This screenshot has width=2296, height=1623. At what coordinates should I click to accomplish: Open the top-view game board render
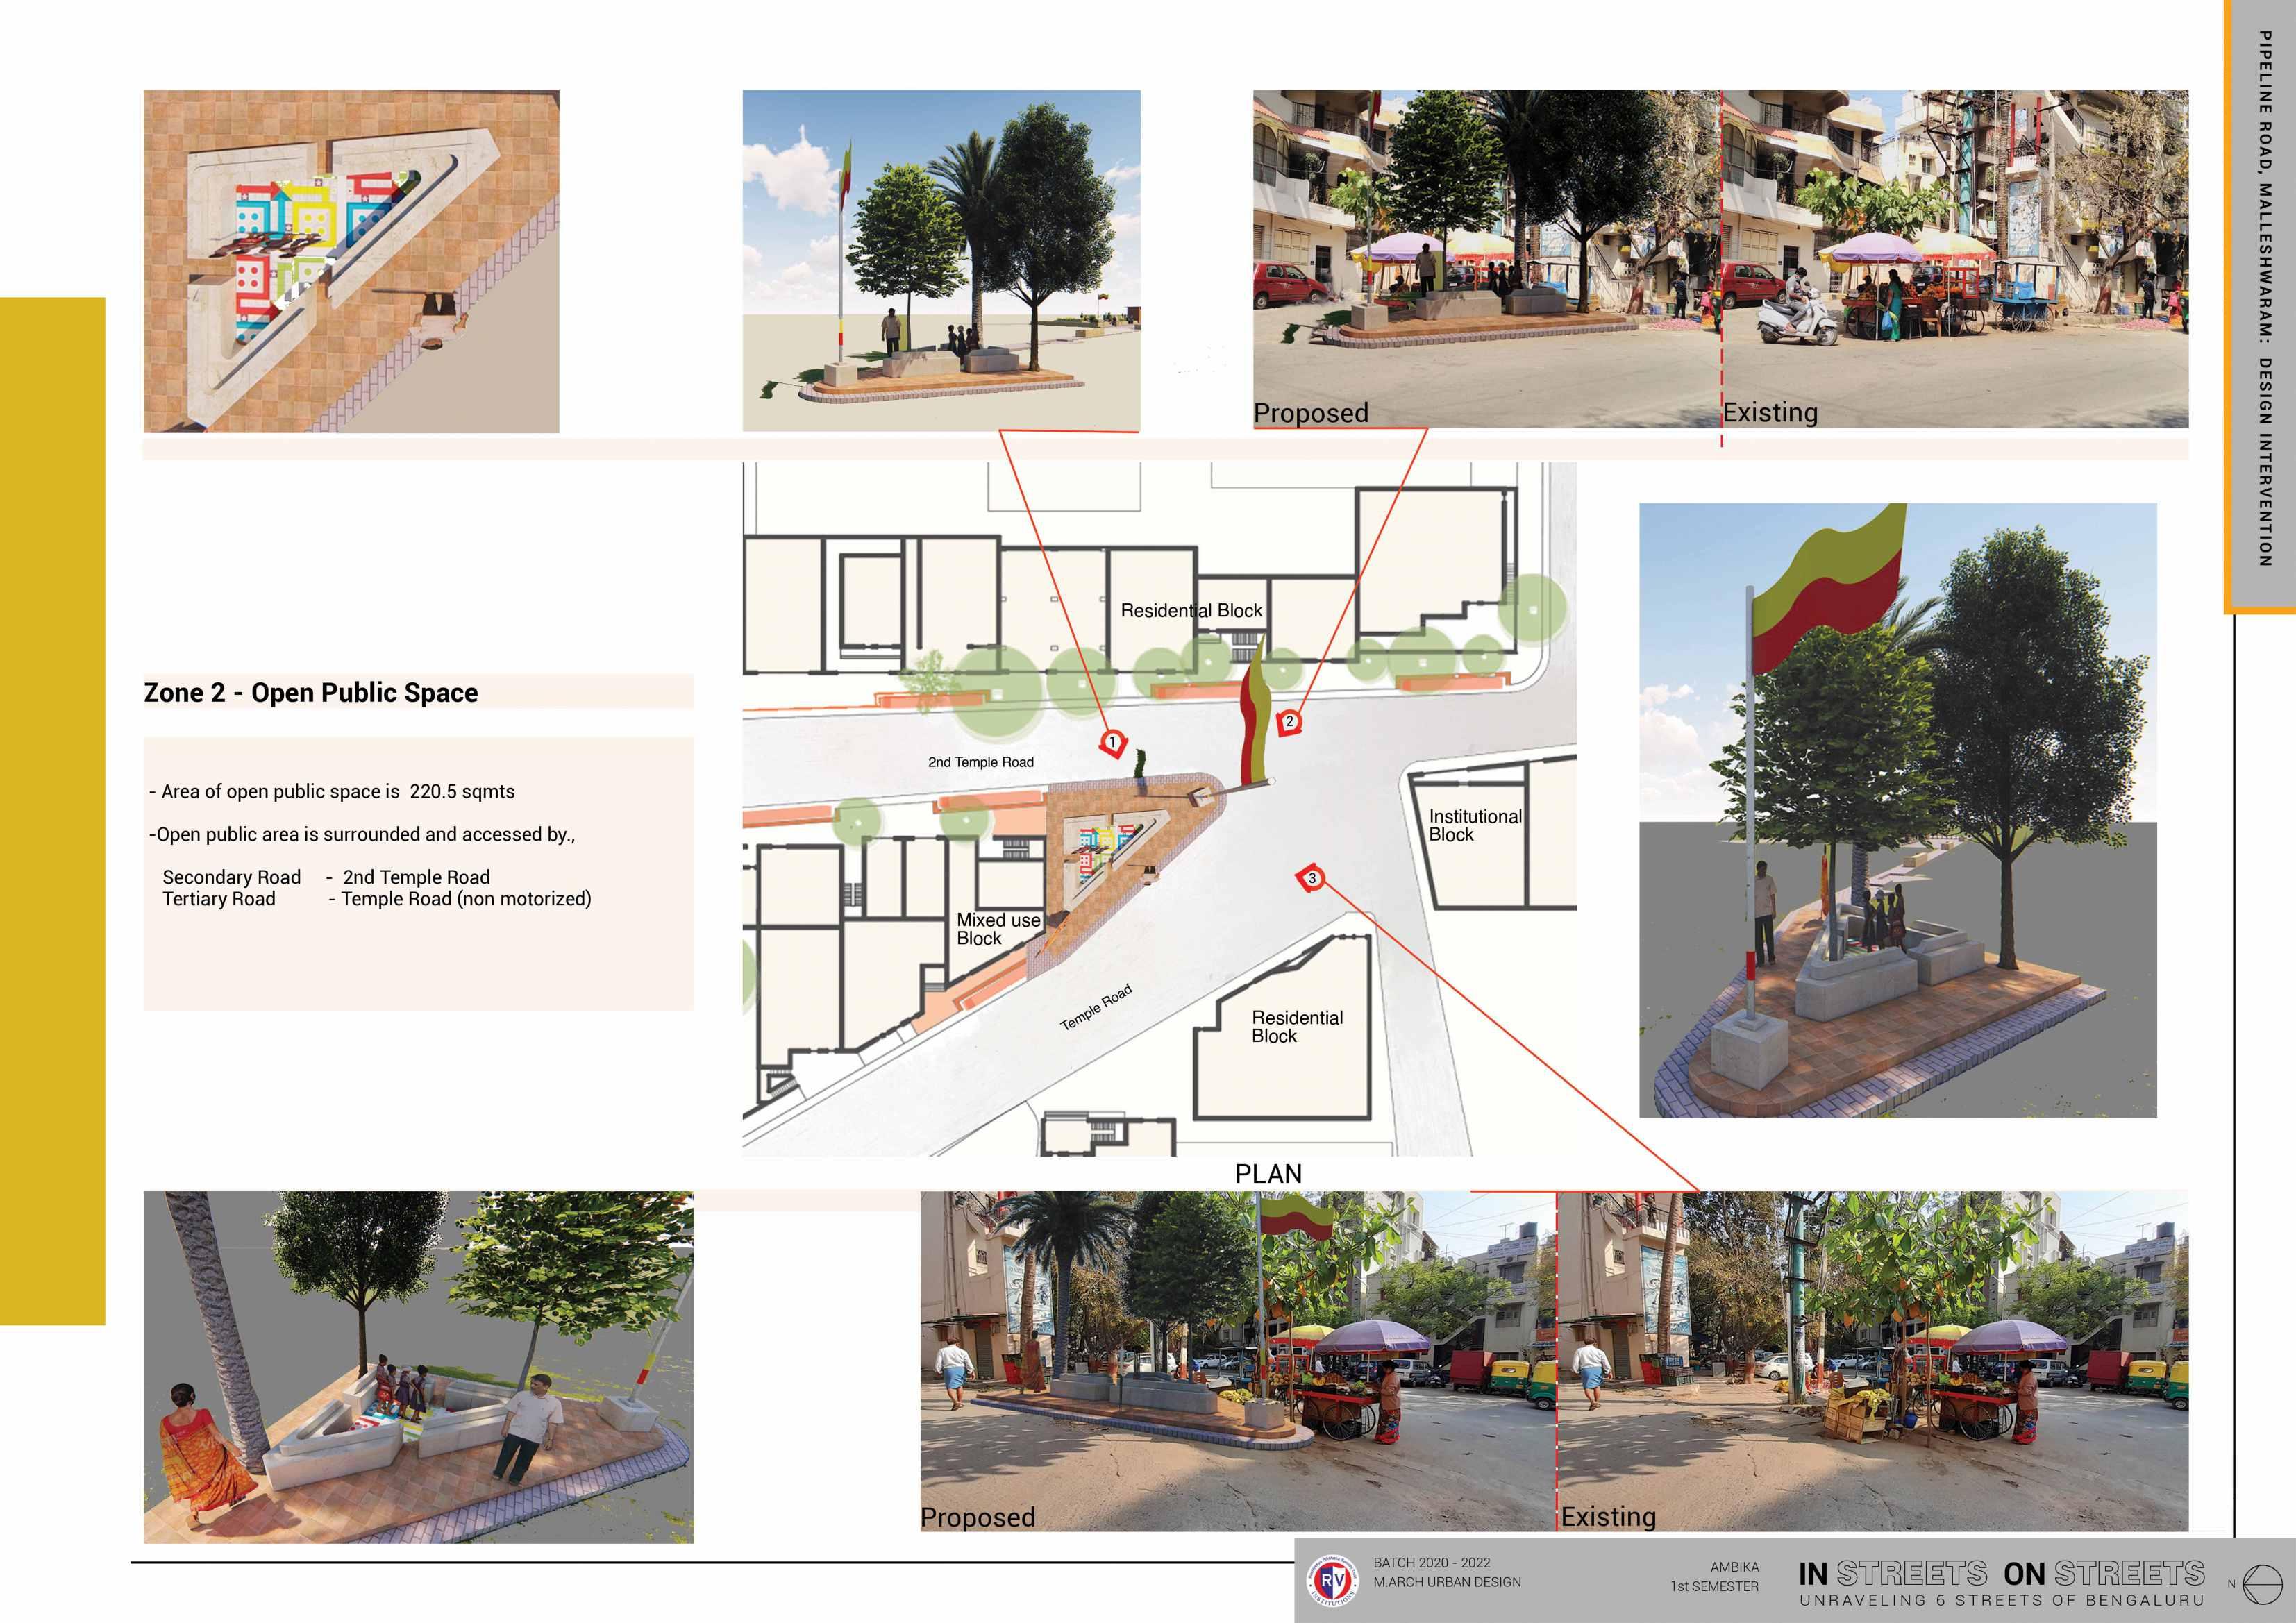pyautogui.click(x=351, y=261)
